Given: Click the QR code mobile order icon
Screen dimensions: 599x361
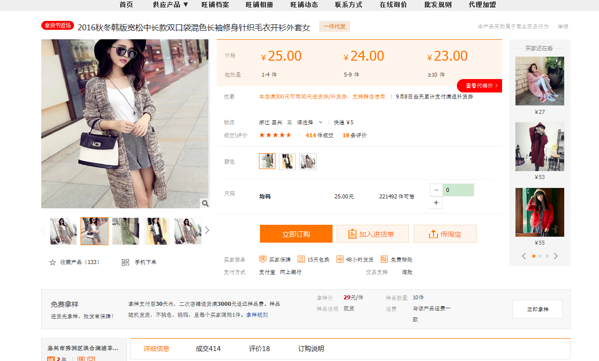Looking at the screenshot, I should pos(125,262).
